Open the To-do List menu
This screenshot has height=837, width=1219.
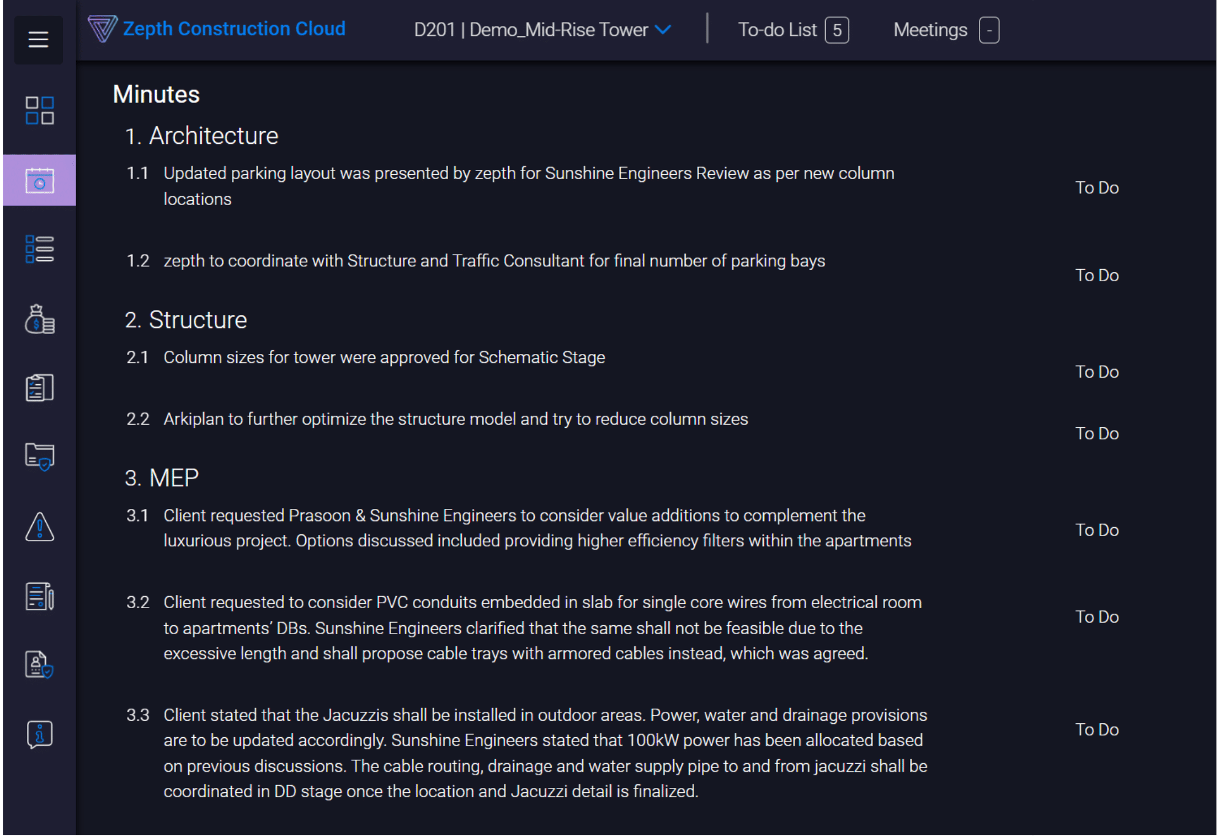[777, 30]
